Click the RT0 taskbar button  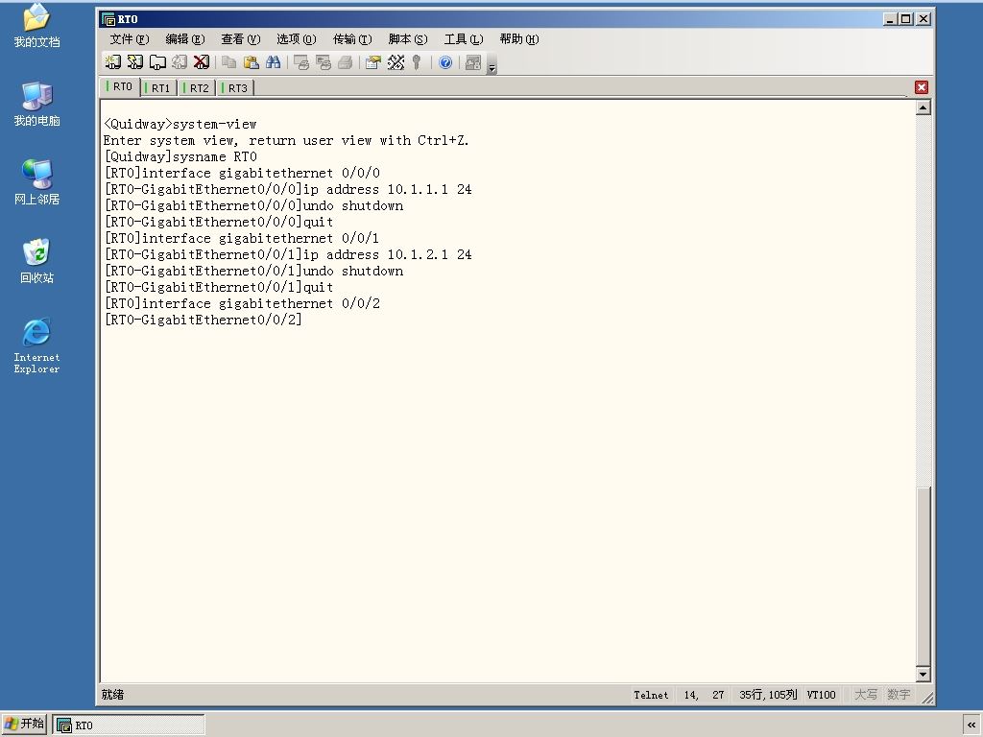129,725
